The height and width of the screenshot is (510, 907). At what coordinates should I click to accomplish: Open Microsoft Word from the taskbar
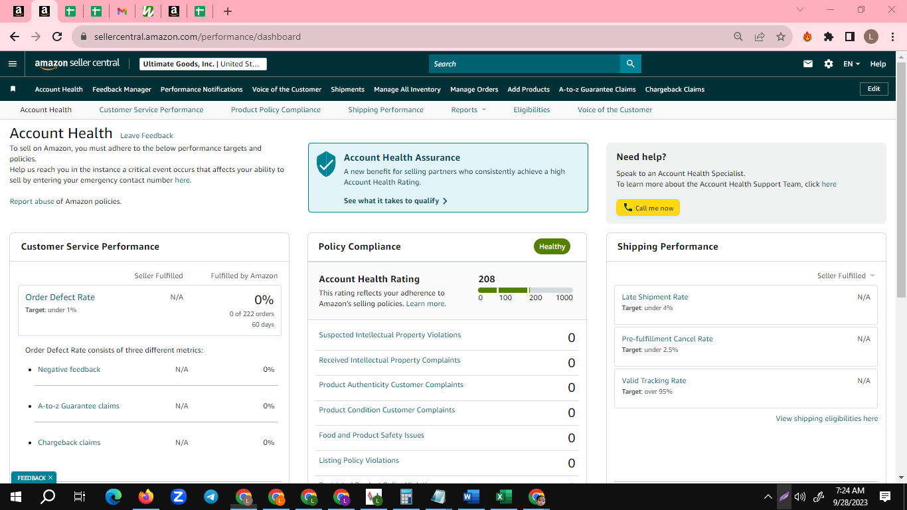pos(471,496)
